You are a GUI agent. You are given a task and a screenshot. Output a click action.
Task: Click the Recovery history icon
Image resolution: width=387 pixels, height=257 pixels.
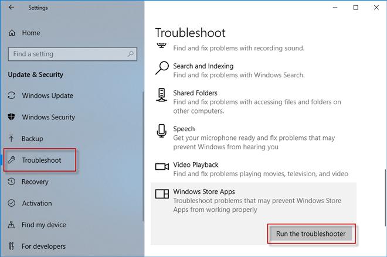(x=12, y=182)
